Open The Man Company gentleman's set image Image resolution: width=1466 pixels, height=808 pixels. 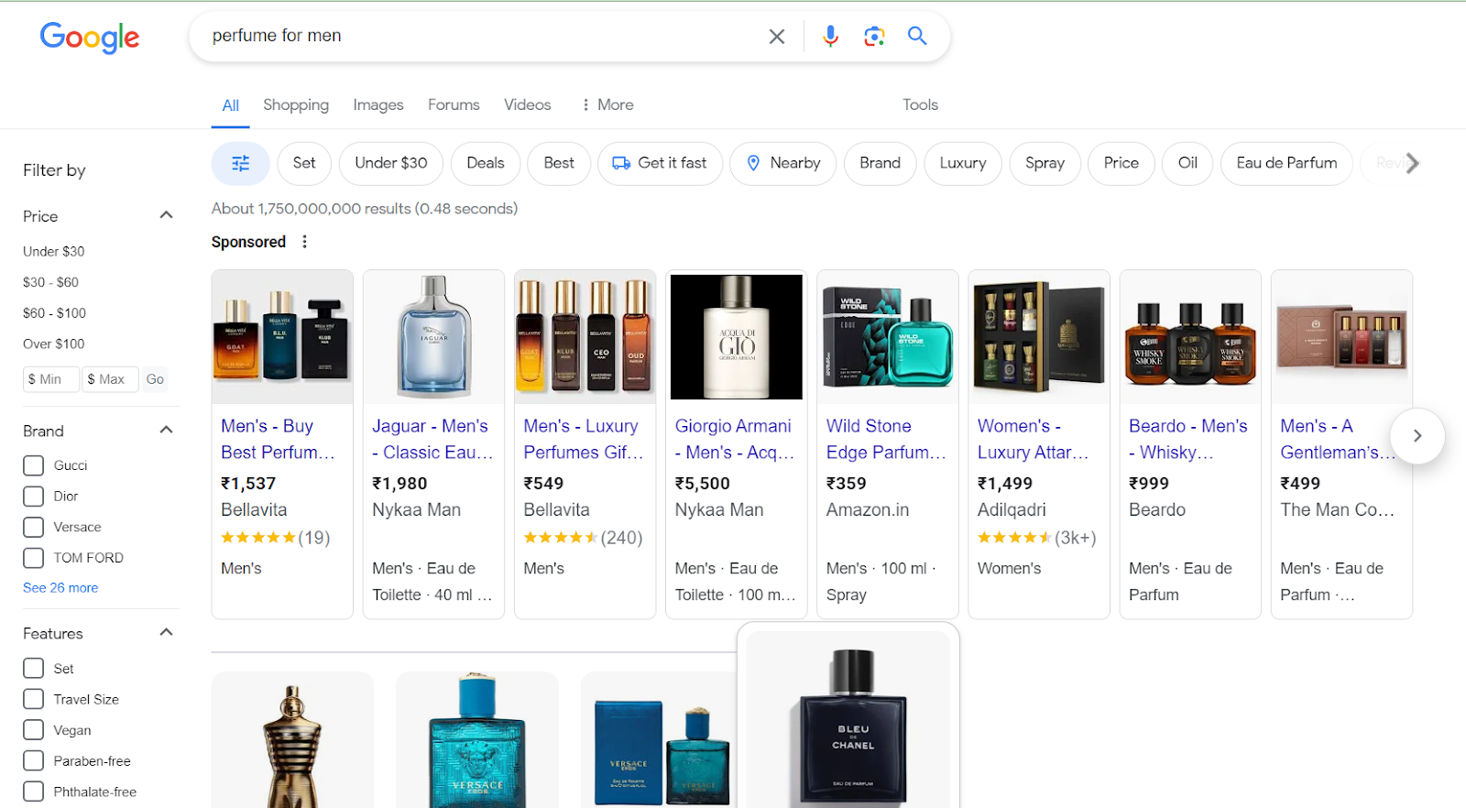(1341, 337)
